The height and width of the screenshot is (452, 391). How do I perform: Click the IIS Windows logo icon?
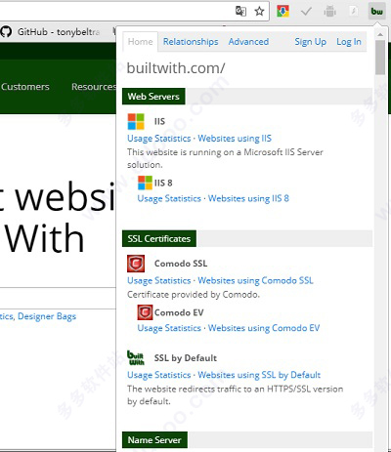(136, 121)
